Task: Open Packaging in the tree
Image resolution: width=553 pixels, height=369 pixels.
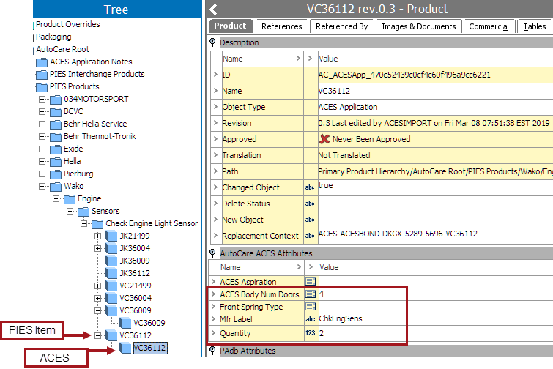Action: (x=53, y=37)
